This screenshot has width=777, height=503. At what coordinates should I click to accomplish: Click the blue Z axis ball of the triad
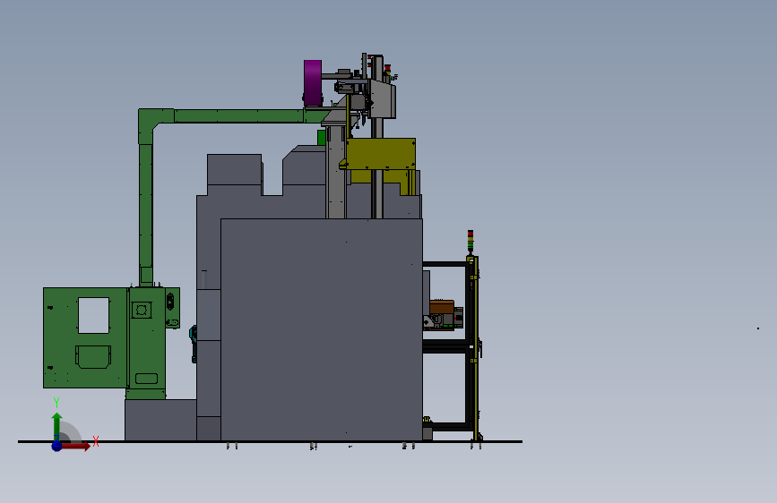tap(56, 446)
